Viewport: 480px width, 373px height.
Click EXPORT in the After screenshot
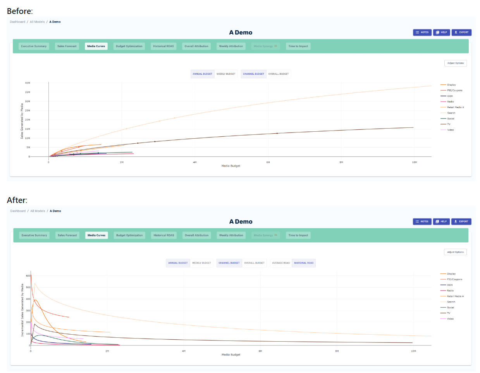click(x=461, y=222)
